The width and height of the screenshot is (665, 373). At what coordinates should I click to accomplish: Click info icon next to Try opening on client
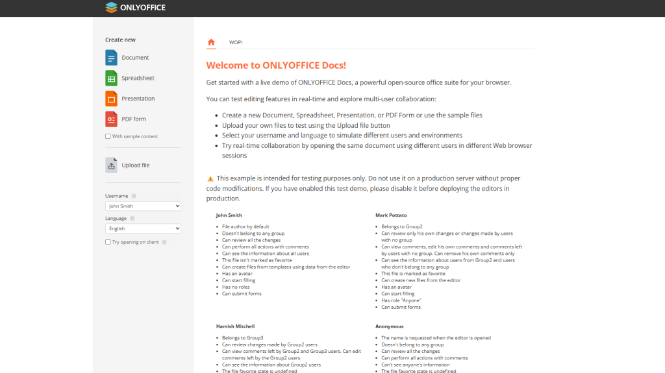[164, 242]
